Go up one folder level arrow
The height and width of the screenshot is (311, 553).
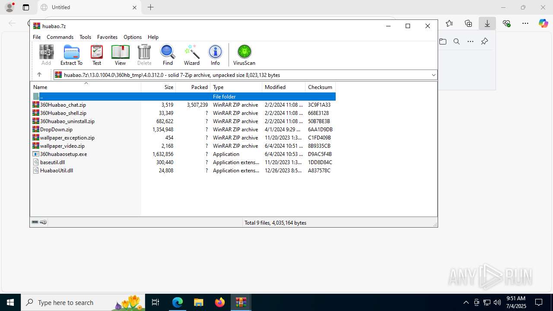click(x=39, y=75)
